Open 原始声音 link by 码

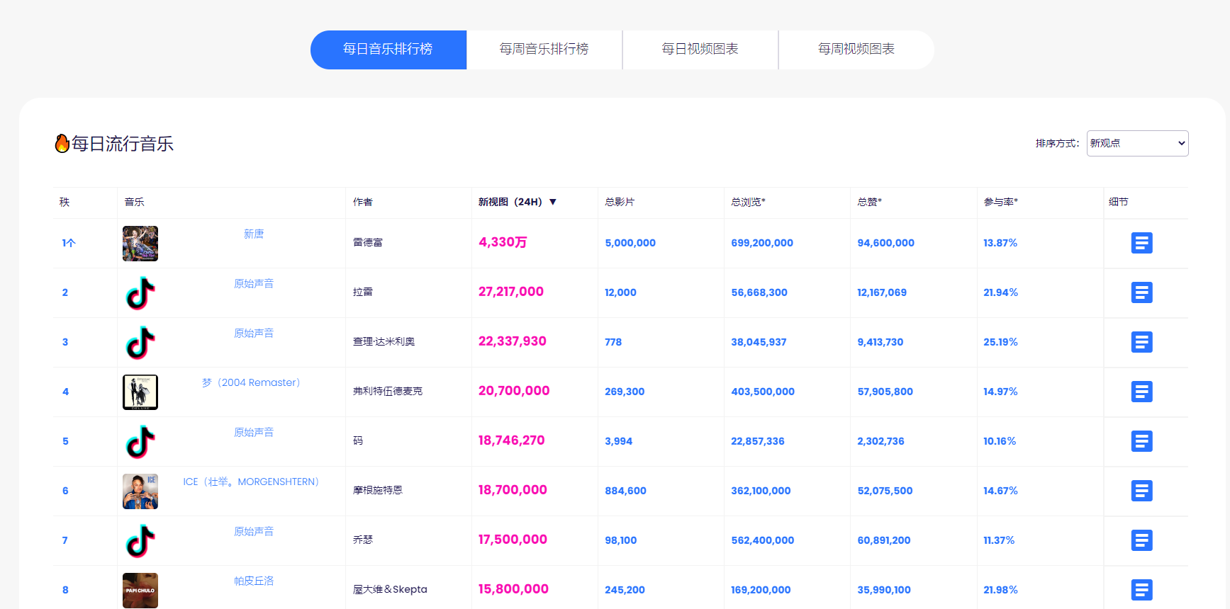[254, 432]
